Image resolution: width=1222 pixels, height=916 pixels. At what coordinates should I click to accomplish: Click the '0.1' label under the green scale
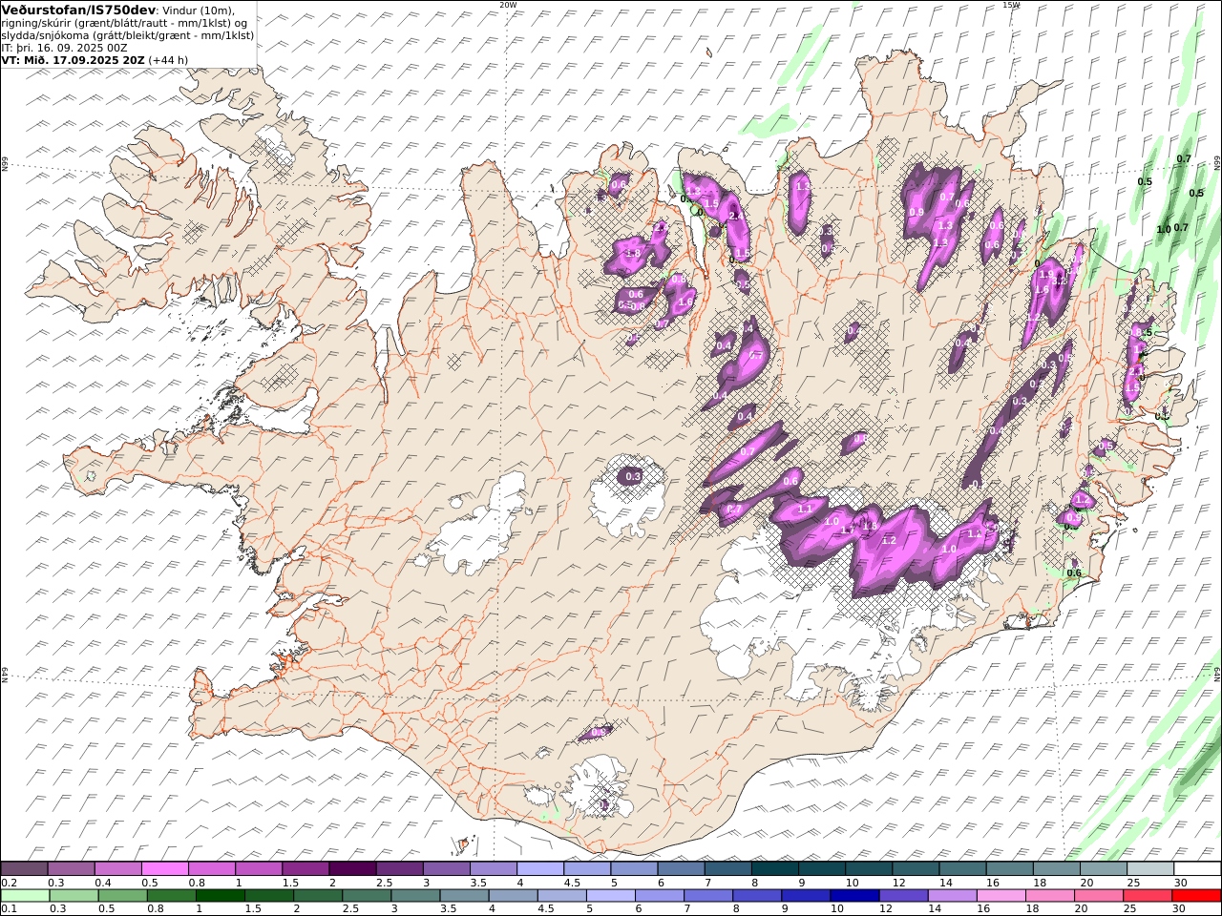8,909
